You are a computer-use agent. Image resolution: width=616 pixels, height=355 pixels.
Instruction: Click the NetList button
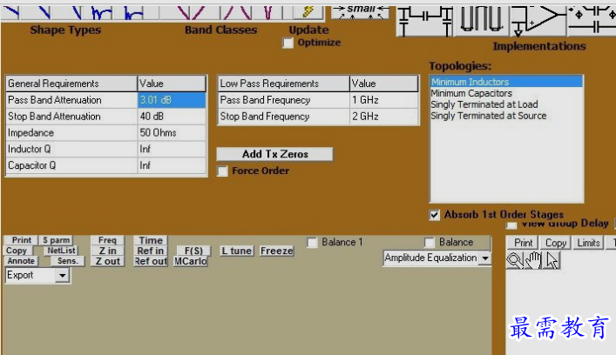coord(61,251)
